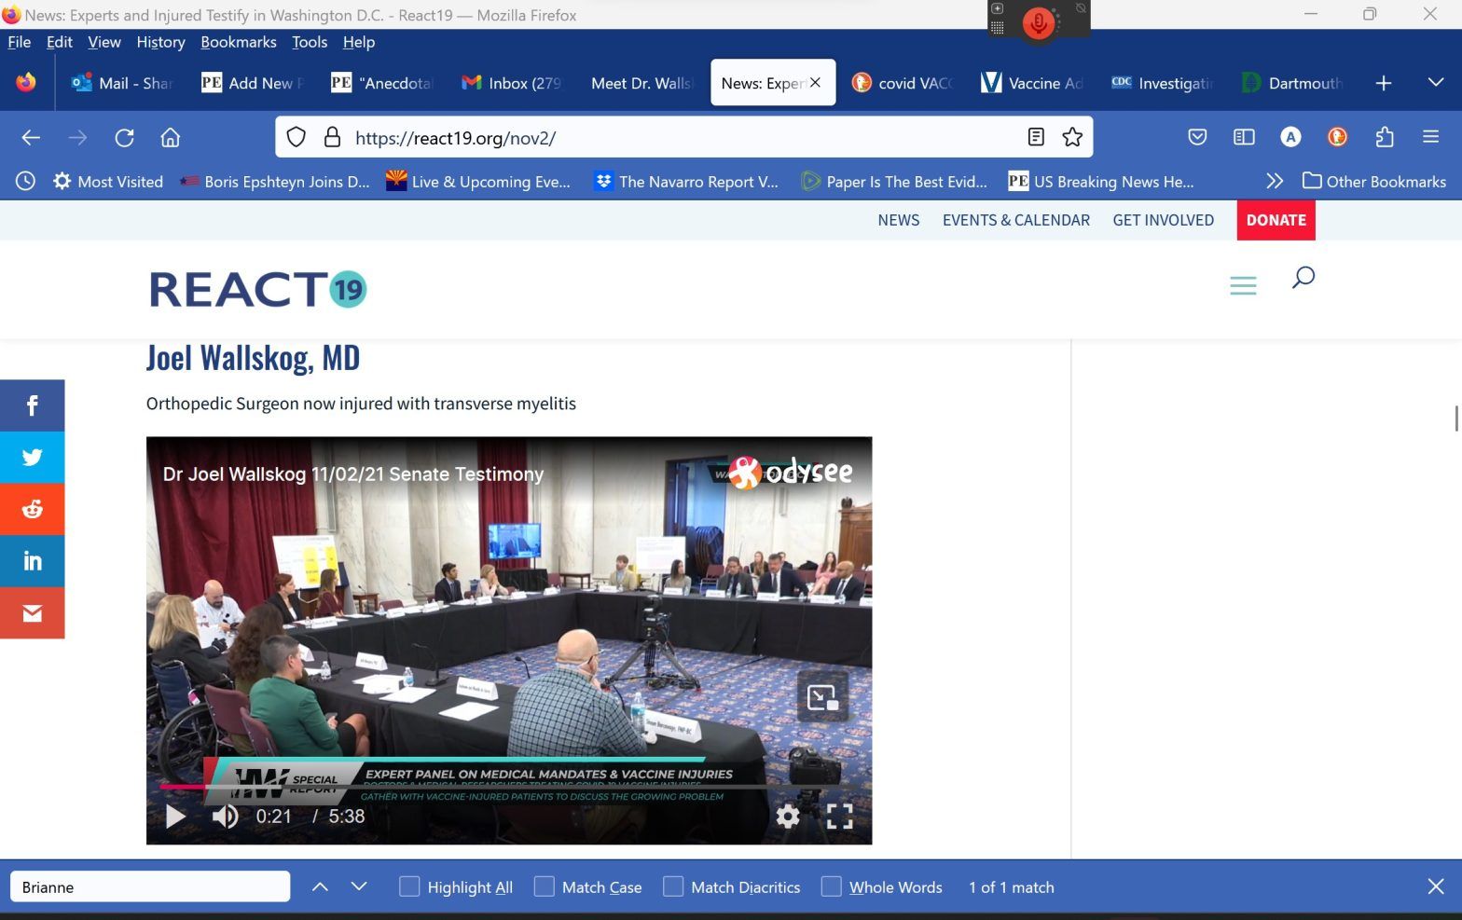Open the React19 hamburger menu
This screenshot has height=920, width=1462.
[1243, 285]
